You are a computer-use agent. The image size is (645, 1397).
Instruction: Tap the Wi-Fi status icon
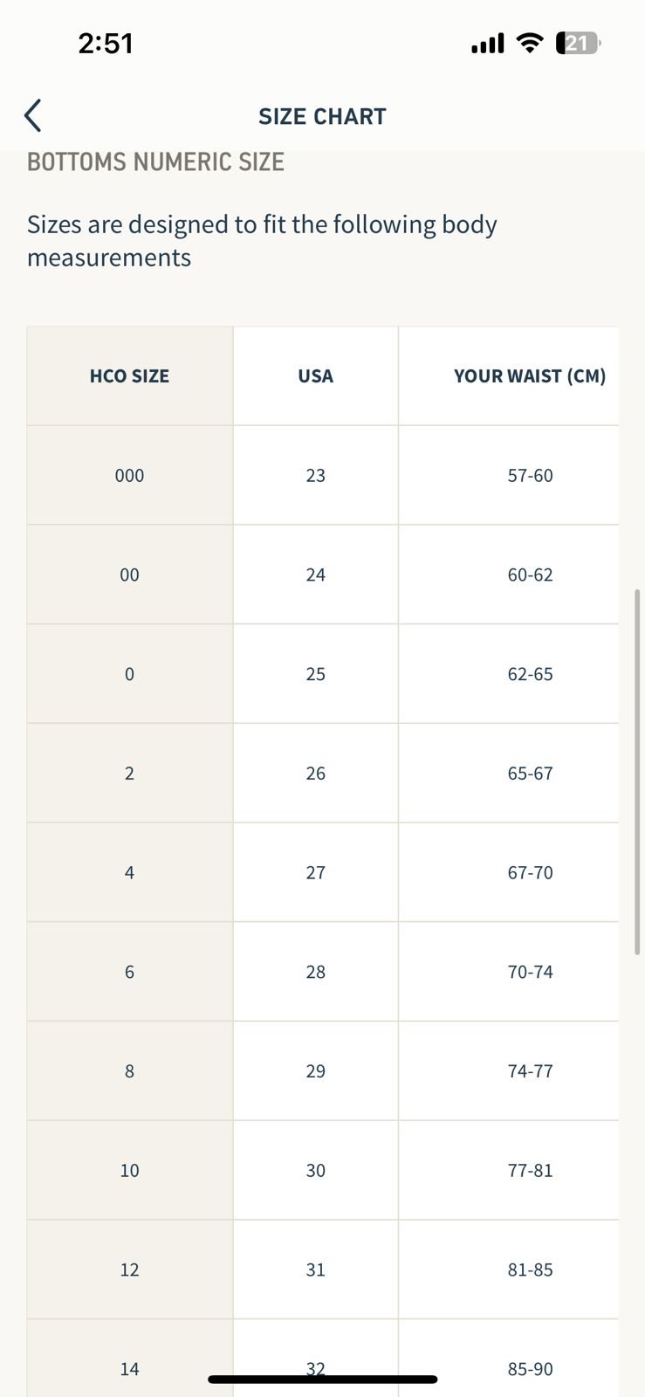tap(529, 43)
